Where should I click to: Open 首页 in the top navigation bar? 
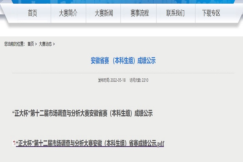(32, 13)
